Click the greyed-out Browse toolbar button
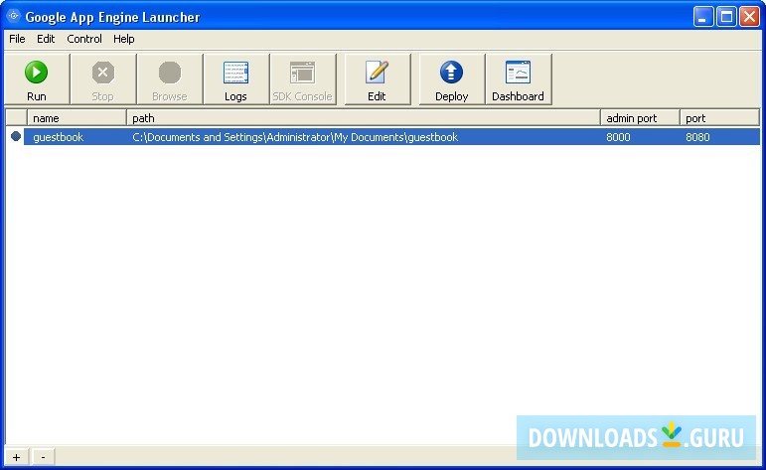 click(x=170, y=79)
